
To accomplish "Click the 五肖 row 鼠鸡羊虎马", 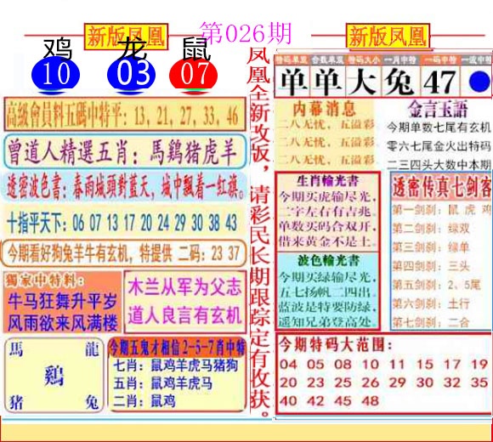I will tap(163, 383).
